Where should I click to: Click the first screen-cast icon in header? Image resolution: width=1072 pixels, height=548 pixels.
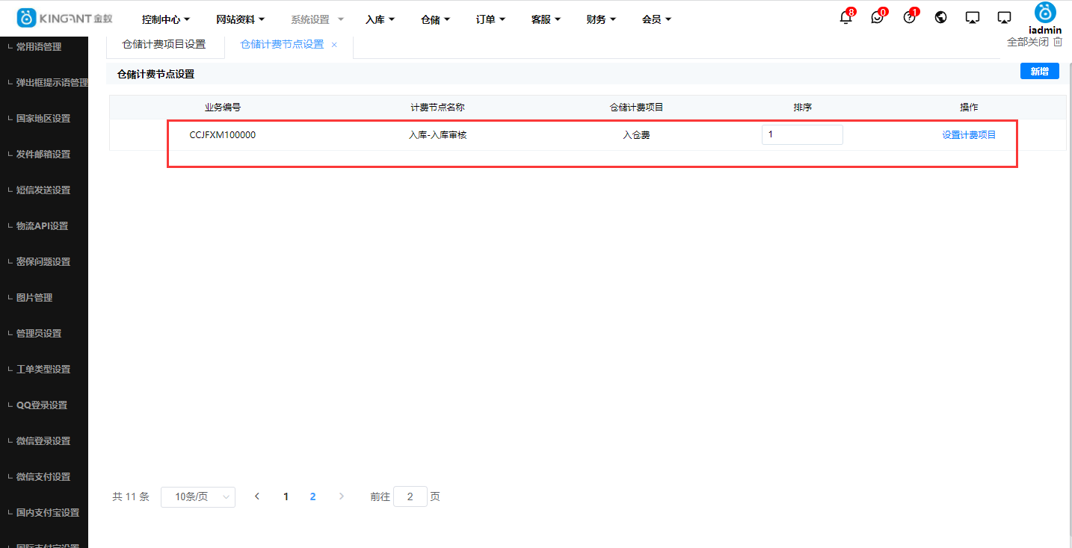tap(972, 16)
